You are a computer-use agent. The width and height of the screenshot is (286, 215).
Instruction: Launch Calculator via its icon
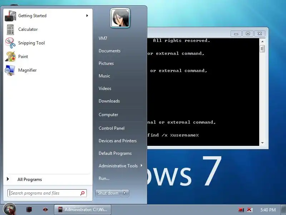coord(10,29)
